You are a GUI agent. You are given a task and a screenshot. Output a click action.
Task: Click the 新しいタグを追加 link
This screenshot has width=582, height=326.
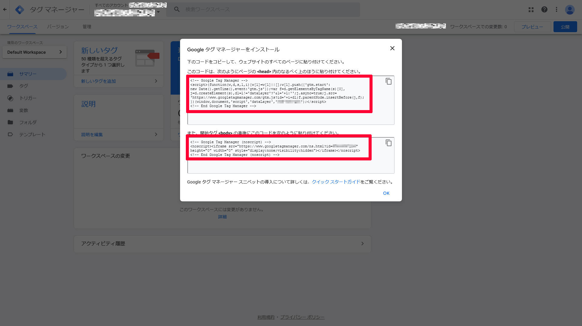pos(99,81)
